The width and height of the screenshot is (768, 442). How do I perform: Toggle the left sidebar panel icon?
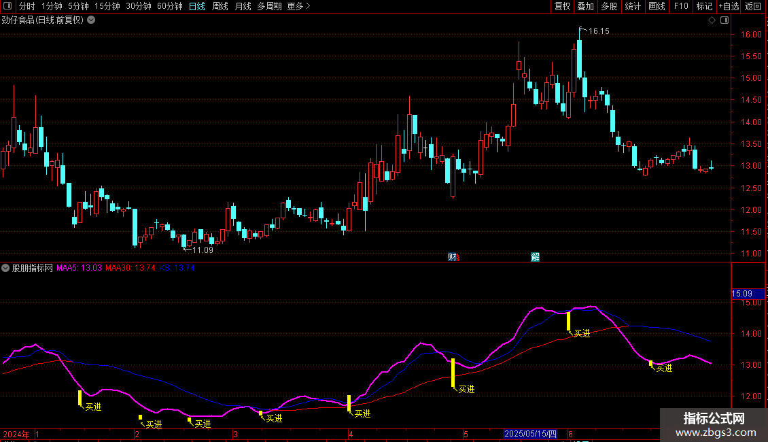click(x=7, y=6)
